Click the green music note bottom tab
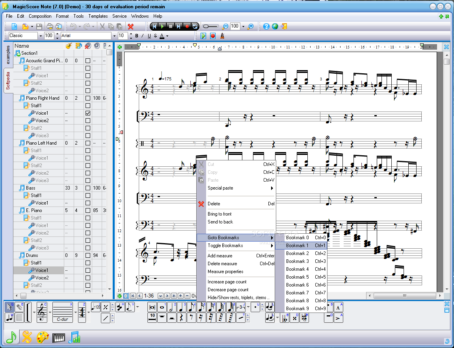 tap(11, 337)
